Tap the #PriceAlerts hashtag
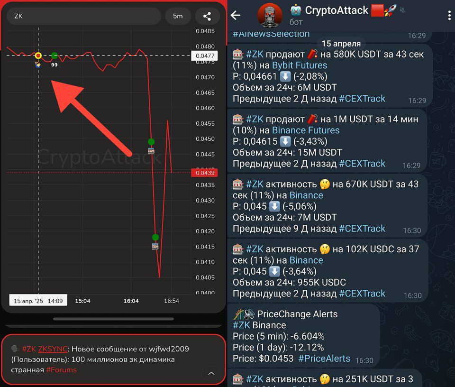455x387 pixels. click(324, 359)
